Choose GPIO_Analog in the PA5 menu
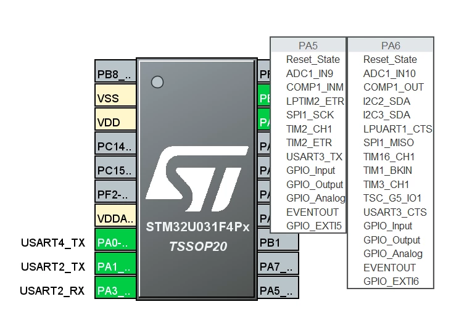Image resolution: width=451 pixels, height=336 pixels. coord(308,198)
